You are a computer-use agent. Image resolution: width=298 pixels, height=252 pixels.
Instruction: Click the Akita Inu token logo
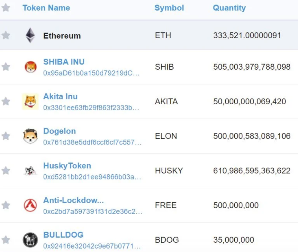pos(30,101)
